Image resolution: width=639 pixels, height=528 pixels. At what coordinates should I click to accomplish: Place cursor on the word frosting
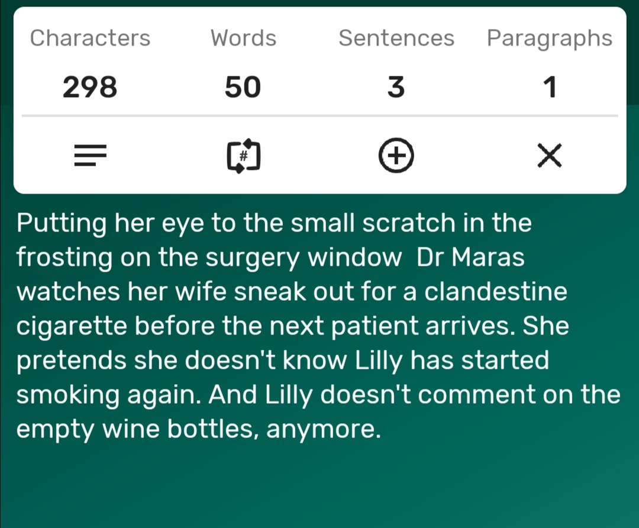click(64, 258)
